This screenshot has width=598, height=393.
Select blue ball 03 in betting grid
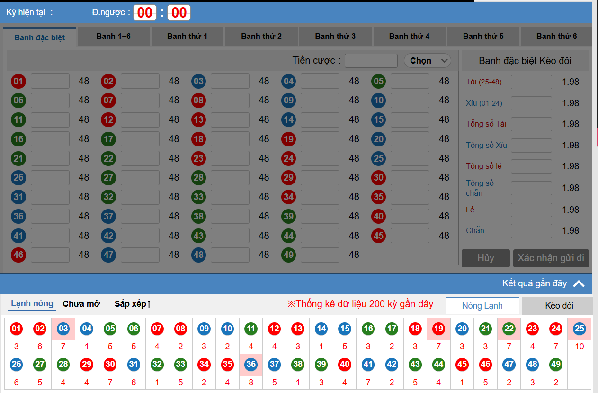tap(198, 81)
